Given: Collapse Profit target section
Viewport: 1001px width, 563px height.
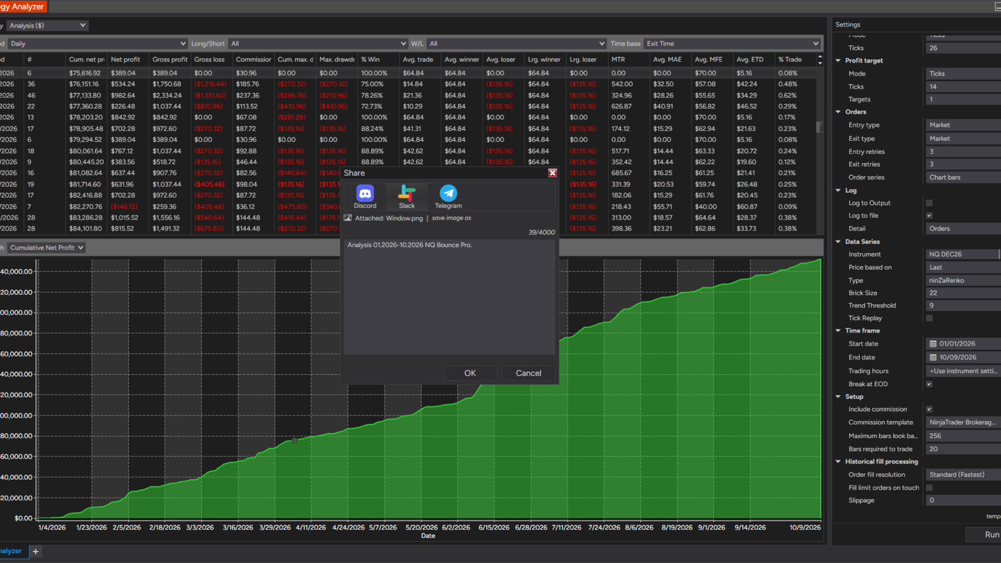Looking at the screenshot, I should 838,61.
